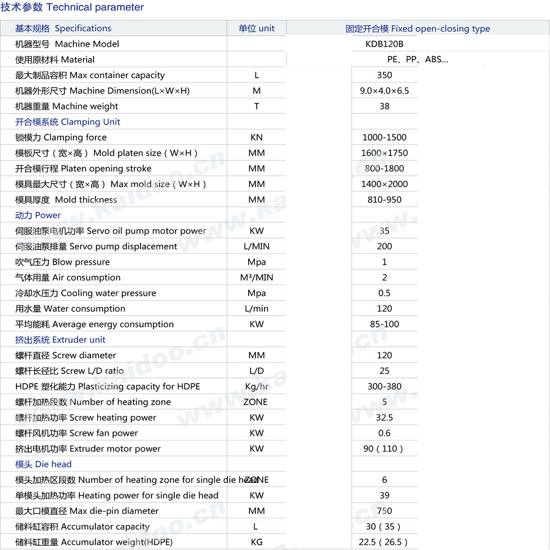Image resolution: width=550 pixels, height=550 pixels.
Task: Click the displacement unit "L/MIN"
Action: 257,247
